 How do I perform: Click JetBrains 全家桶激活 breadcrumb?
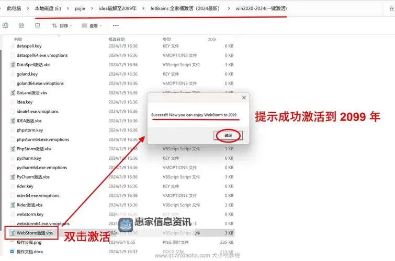point(185,8)
